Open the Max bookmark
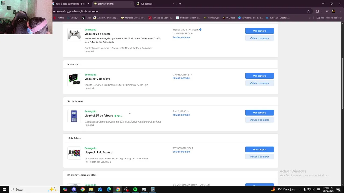This screenshot has width=344, height=193. tap(86, 18)
